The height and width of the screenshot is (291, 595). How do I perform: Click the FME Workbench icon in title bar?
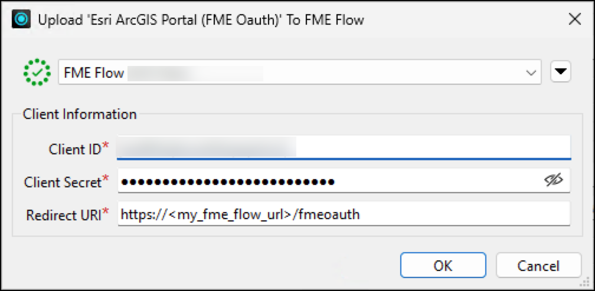(21, 19)
